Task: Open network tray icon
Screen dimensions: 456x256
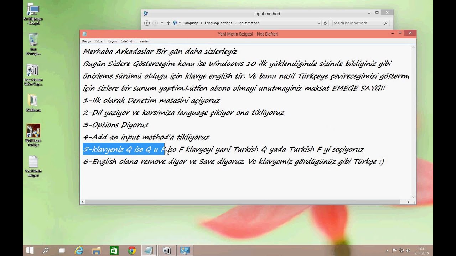Action: [401, 250]
